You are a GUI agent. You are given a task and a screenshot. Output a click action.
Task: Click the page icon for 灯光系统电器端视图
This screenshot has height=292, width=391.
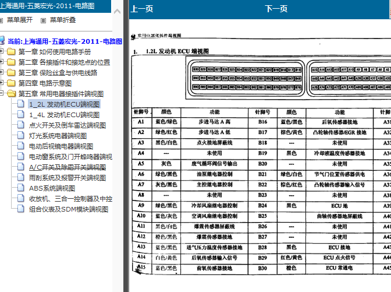click(x=21, y=135)
